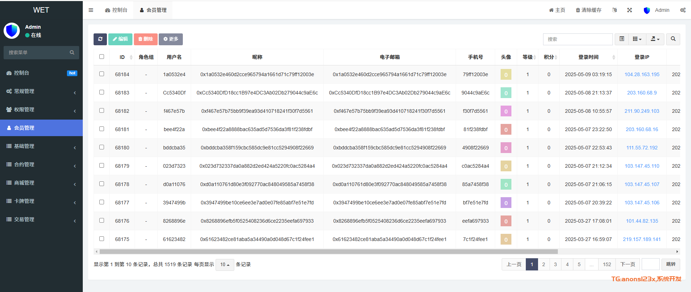Check the row for ID 68180
The height and width of the screenshot is (292, 691).
pyautogui.click(x=101, y=147)
